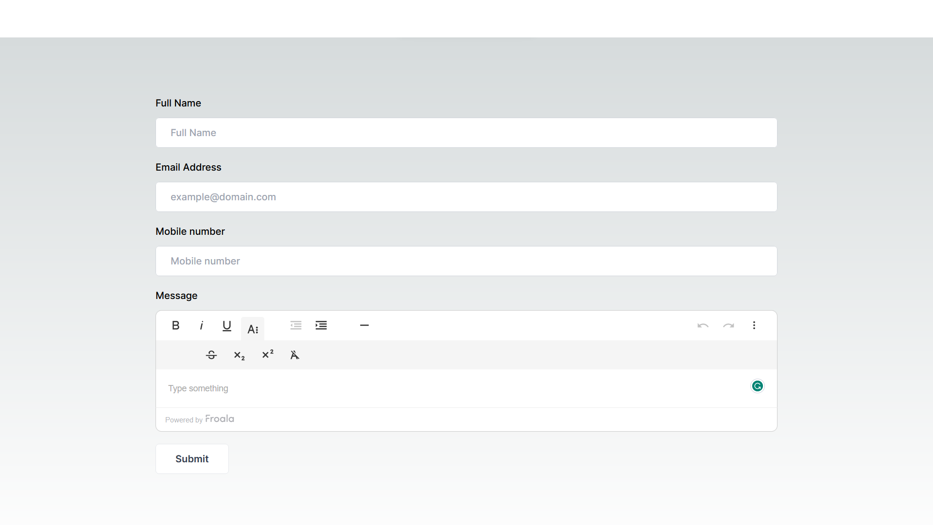Clear formatting with the eraser icon
The height and width of the screenshot is (525, 933).
[295, 355]
